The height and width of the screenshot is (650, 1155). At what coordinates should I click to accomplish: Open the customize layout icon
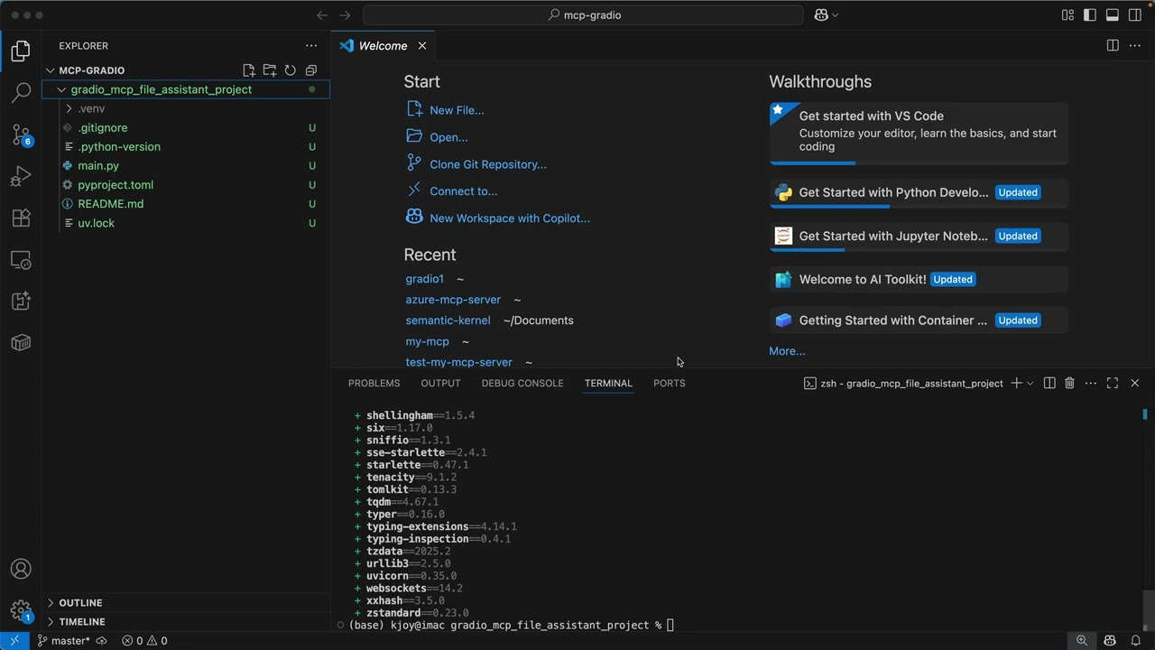pyautogui.click(x=1068, y=14)
